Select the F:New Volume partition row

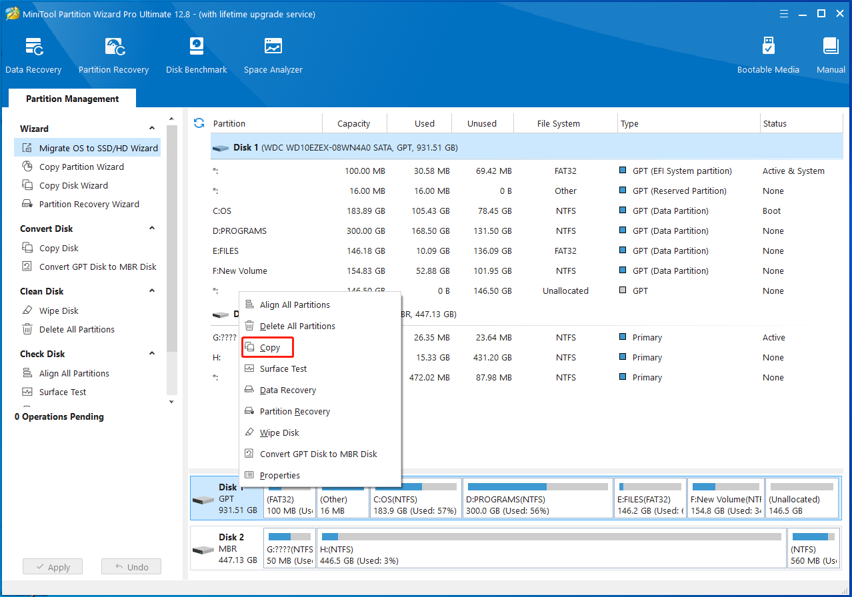[x=527, y=271]
